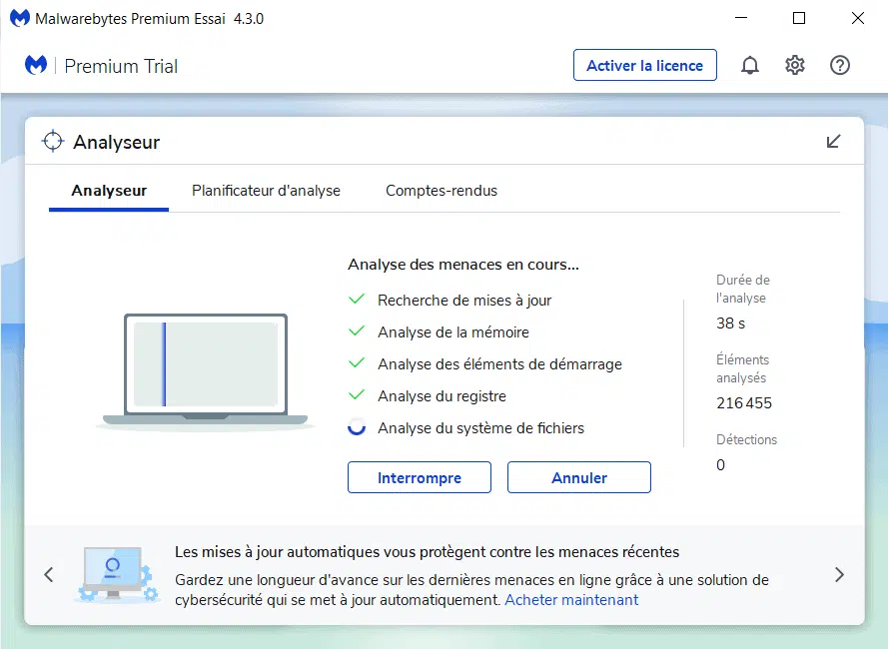The width and height of the screenshot is (888, 649).
Task: Click the analysed items count 216 455
Action: click(744, 403)
